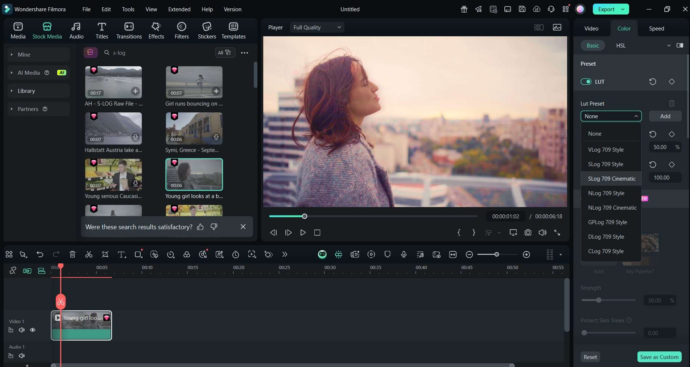Mute the Video 1 track
This screenshot has width=690, height=367.
(x=22, y=330)
